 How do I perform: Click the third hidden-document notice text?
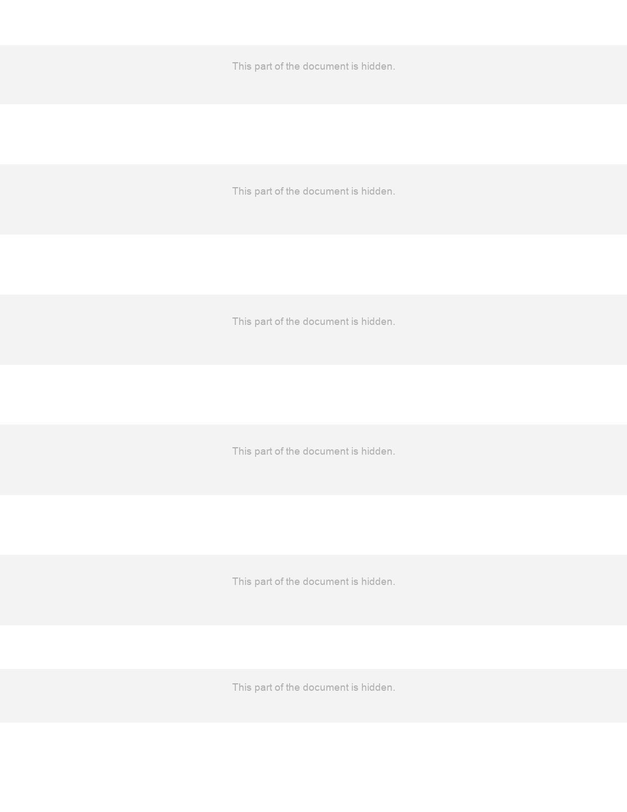(x=313, y=322)
